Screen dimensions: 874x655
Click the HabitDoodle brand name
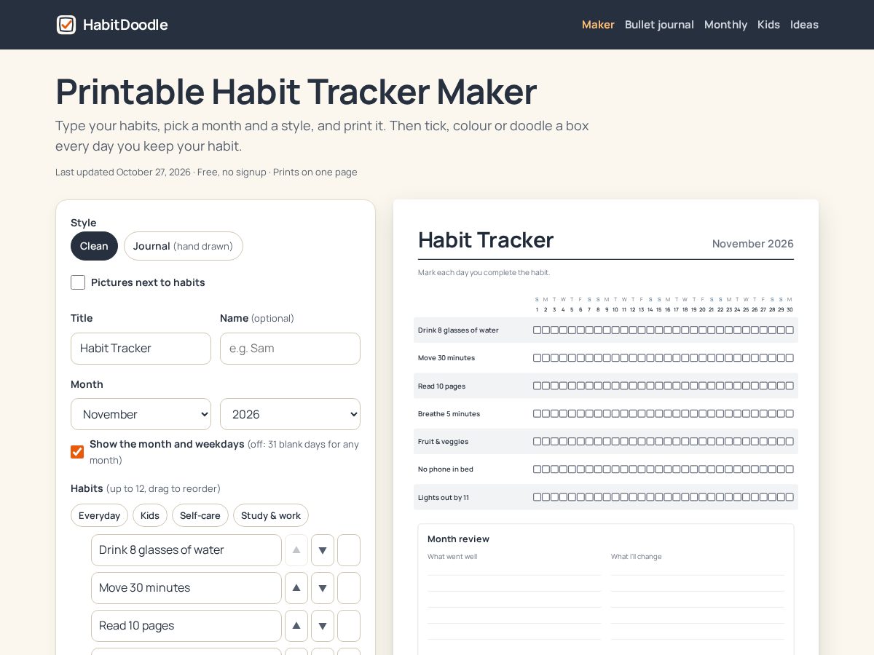click(125, 25)
